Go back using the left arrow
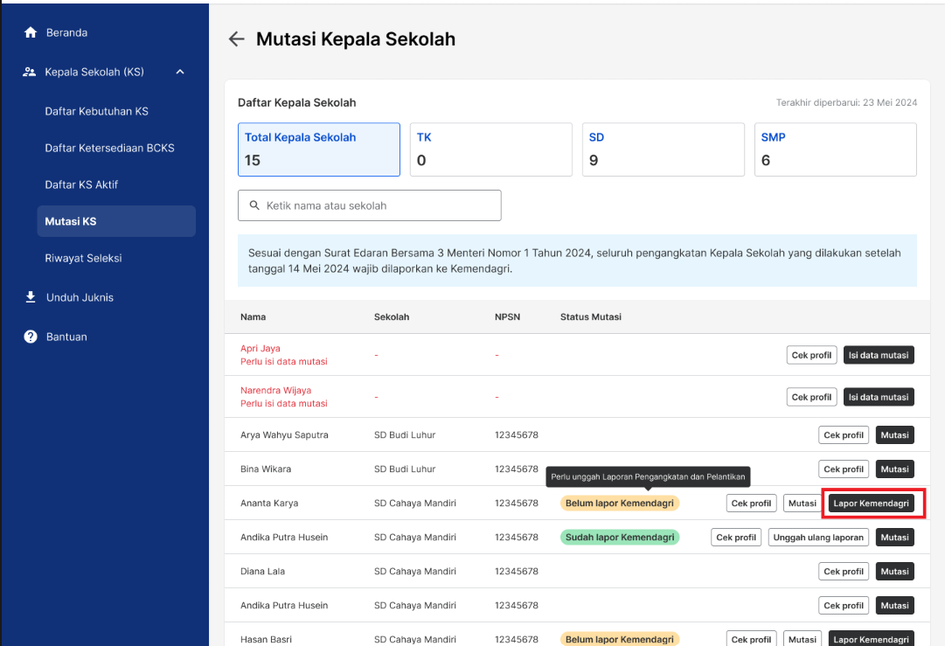 tap(236, 39)
